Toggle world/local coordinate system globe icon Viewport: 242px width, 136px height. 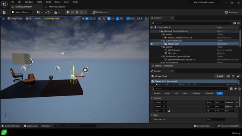(x=99, y=19)
